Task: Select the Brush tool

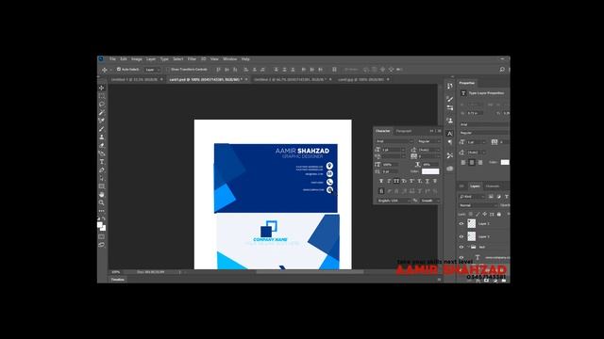Action: [102, 129]
